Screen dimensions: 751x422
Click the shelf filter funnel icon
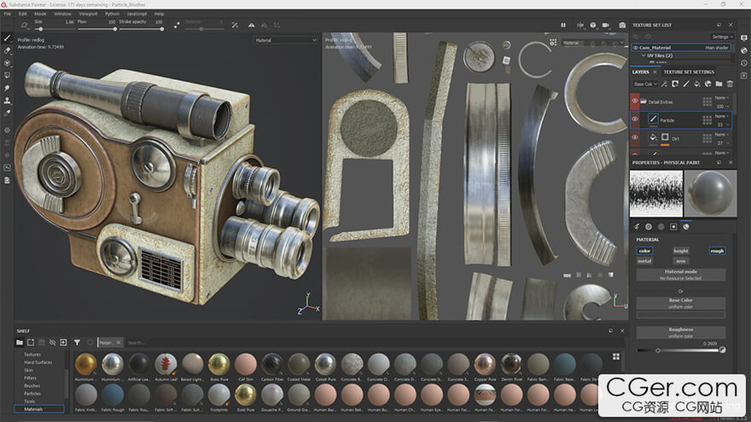(x=77, y=343)
